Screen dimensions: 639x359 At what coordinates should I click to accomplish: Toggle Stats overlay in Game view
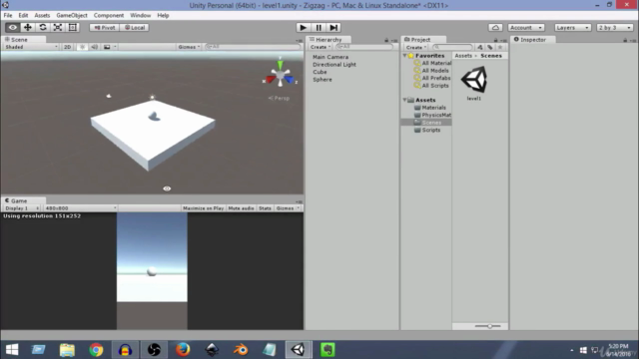(x=265, y=208)
